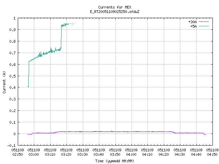
Task: Click the green +5A curve's vertical jump near 03:17
Action: [x=61, y=37]
